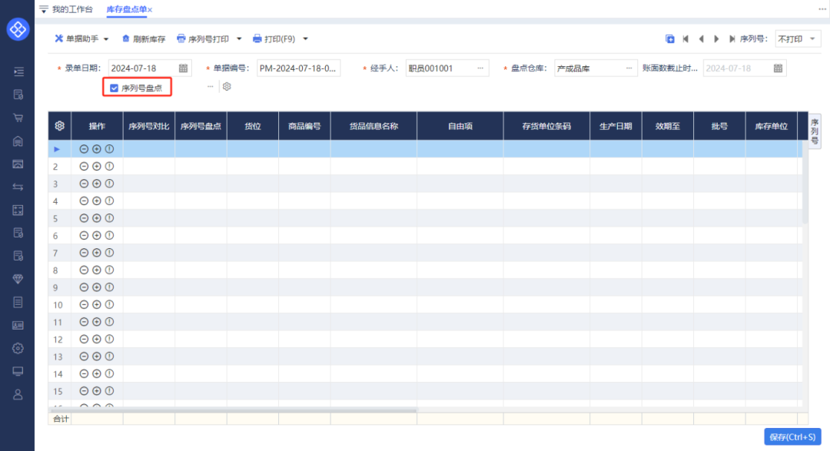Switch to the 我的工作台 tab

[72, 9]
